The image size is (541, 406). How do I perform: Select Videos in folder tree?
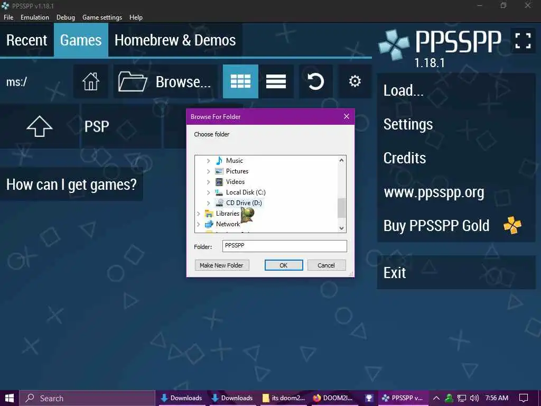click(235, 182)
